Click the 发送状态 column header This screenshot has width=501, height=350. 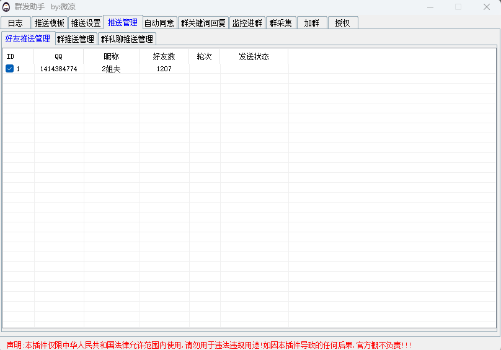254,56
